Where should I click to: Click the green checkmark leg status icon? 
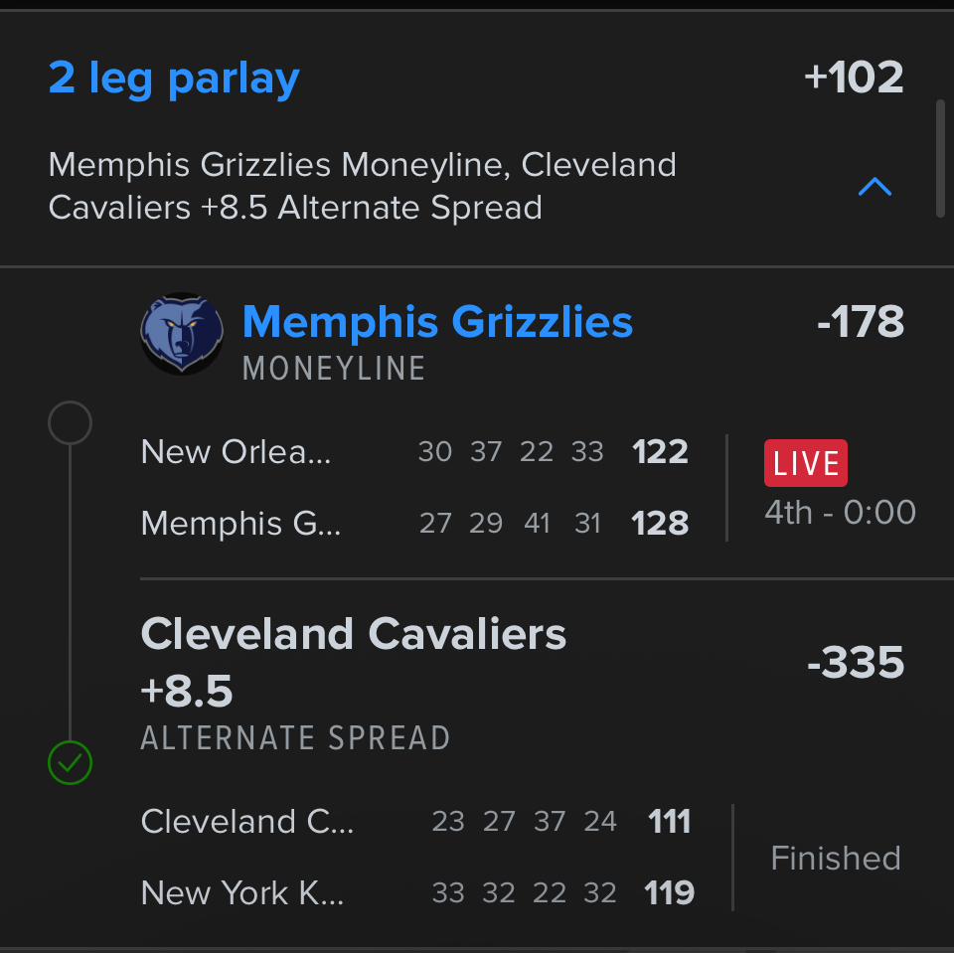point(70,763)
